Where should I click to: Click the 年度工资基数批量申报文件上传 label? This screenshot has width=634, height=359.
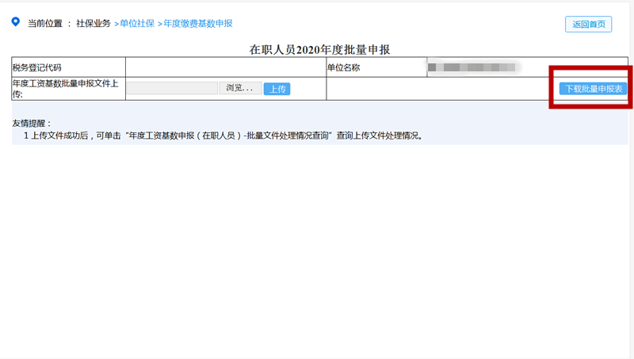65,89
